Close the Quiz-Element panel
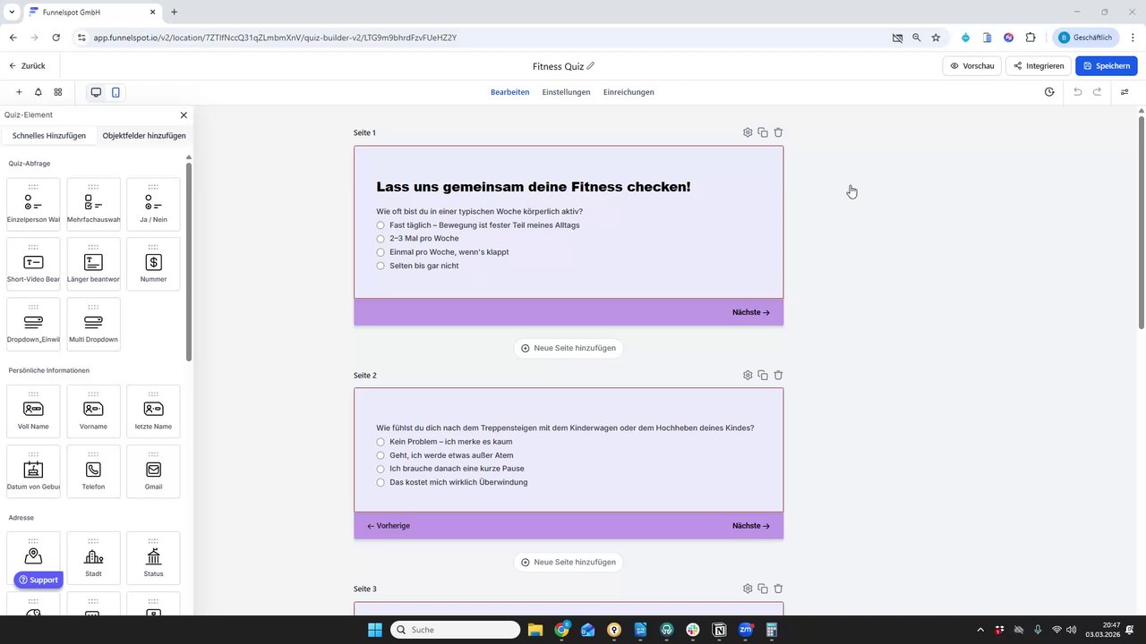The image size is (1146, 644). [x=184, y=114]
